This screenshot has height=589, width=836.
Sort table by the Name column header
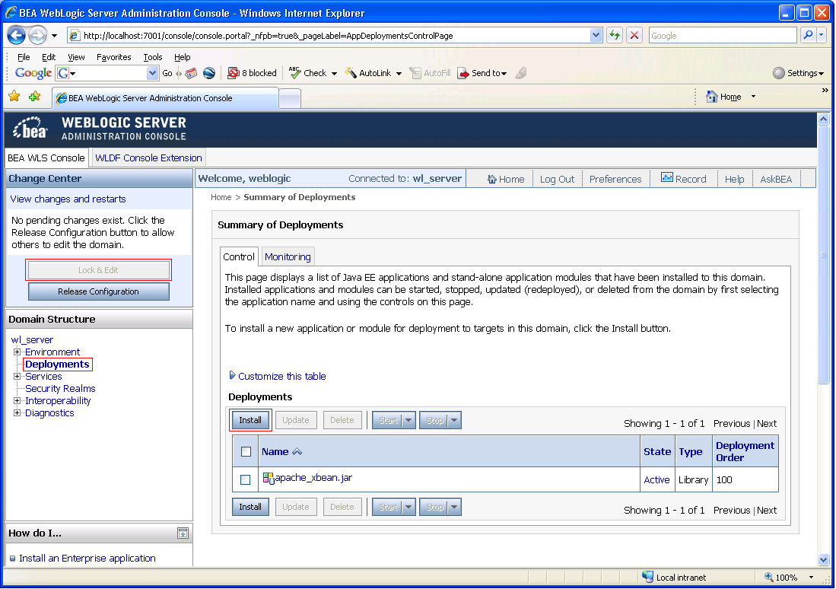[275, 452]
